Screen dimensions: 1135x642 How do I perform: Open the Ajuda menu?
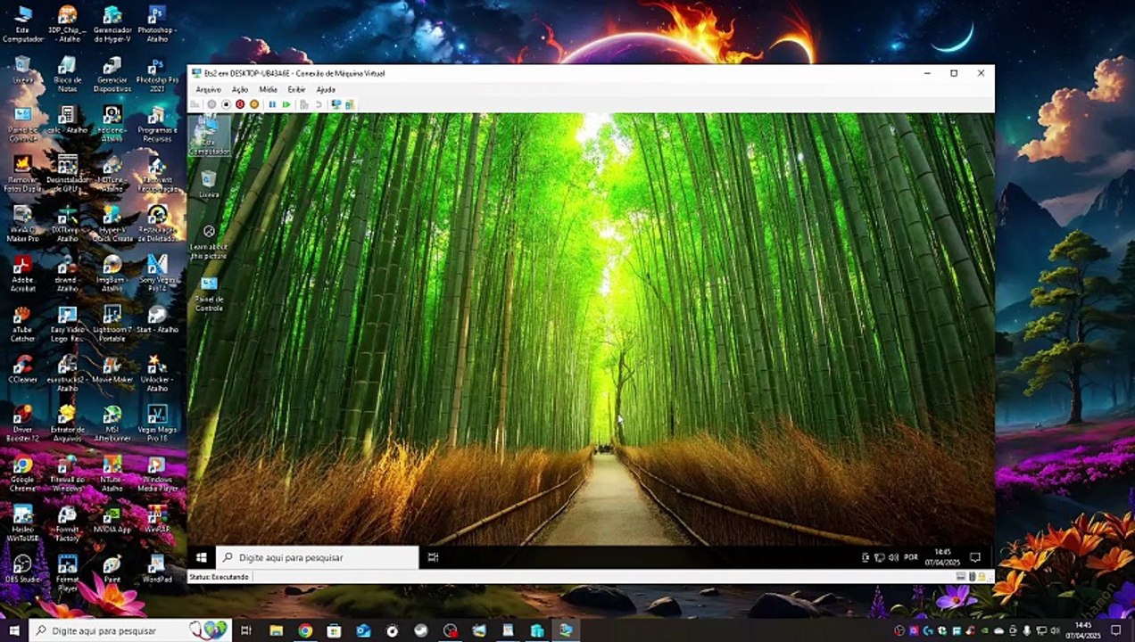[x=326, y=89]
